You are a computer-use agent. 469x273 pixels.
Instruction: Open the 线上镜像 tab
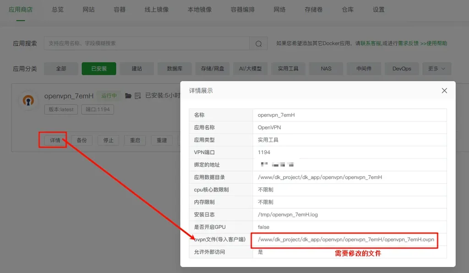(x=157, y=10)
